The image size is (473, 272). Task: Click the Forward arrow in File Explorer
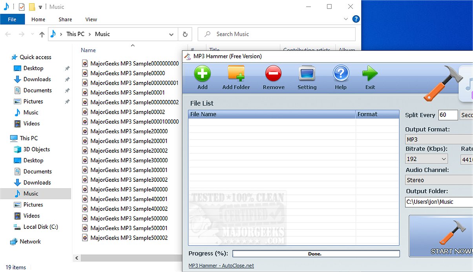(22, 34)
